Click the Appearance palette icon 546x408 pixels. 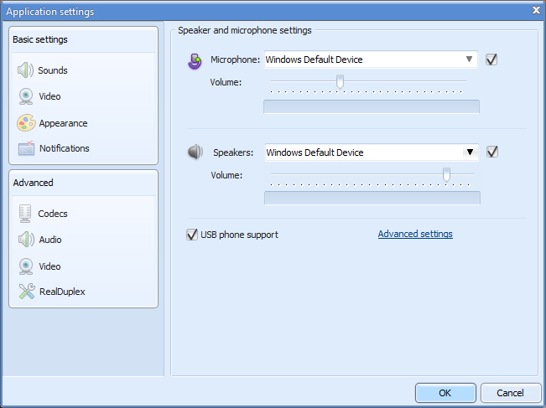point(26,123)
